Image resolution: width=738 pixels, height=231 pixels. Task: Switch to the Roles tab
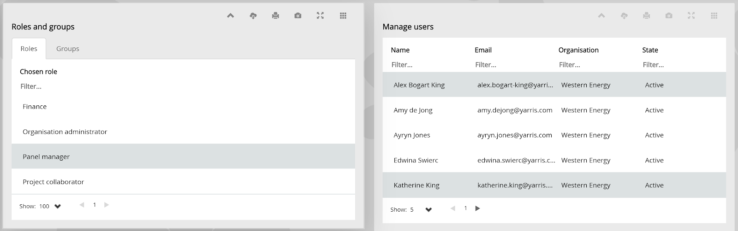tap(29, 49)
